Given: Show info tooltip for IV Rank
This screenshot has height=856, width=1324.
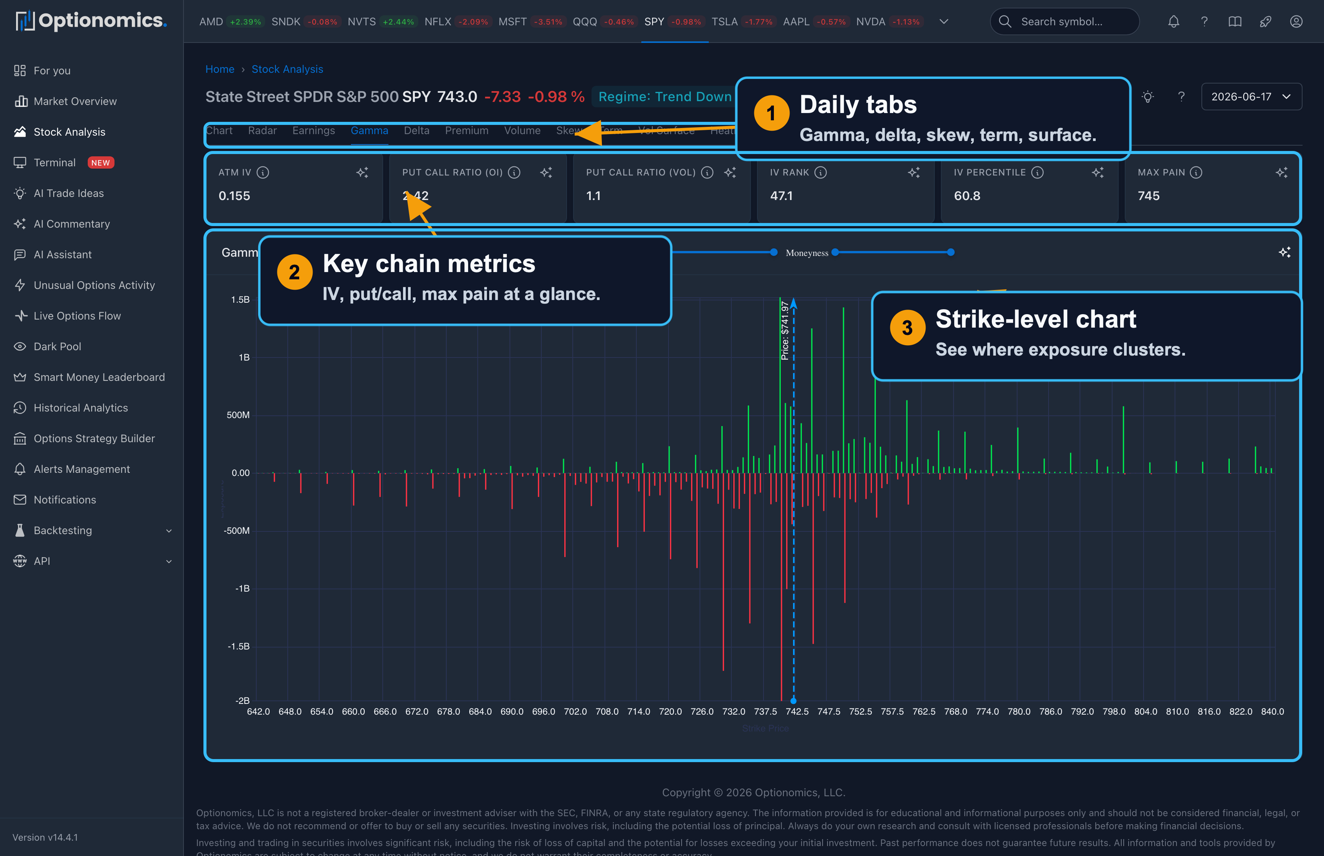Looking at the screenshot, I should tap(821, 172).
